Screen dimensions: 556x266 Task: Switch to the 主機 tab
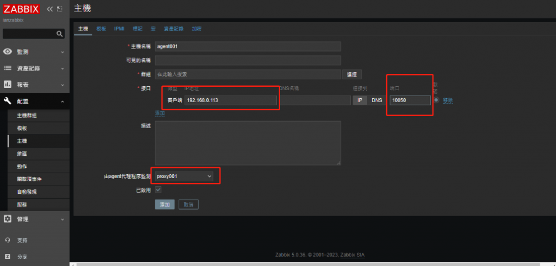pos(83,29)
